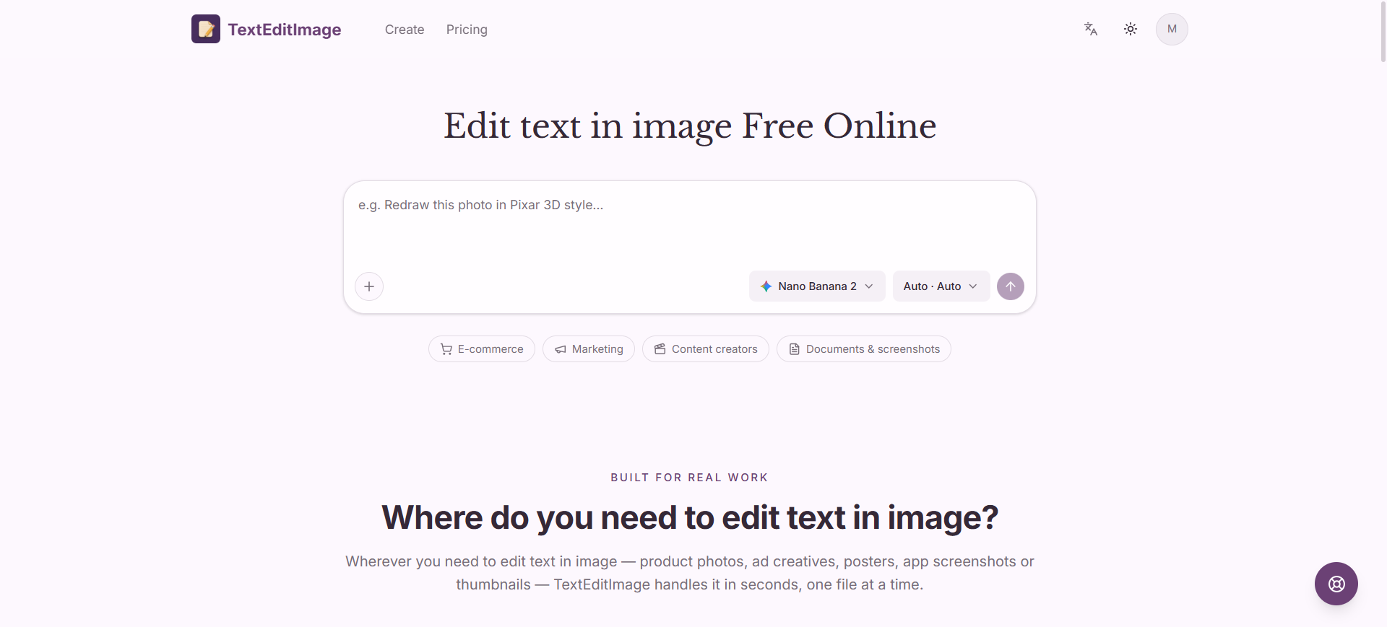Expand the Nano Banana 2 model dropdown

pyautogui.click(x=817, y=286)
